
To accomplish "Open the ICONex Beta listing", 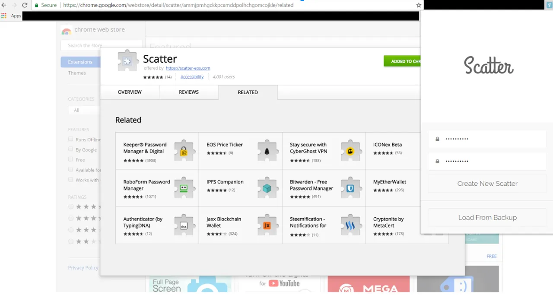I will 392,151.
